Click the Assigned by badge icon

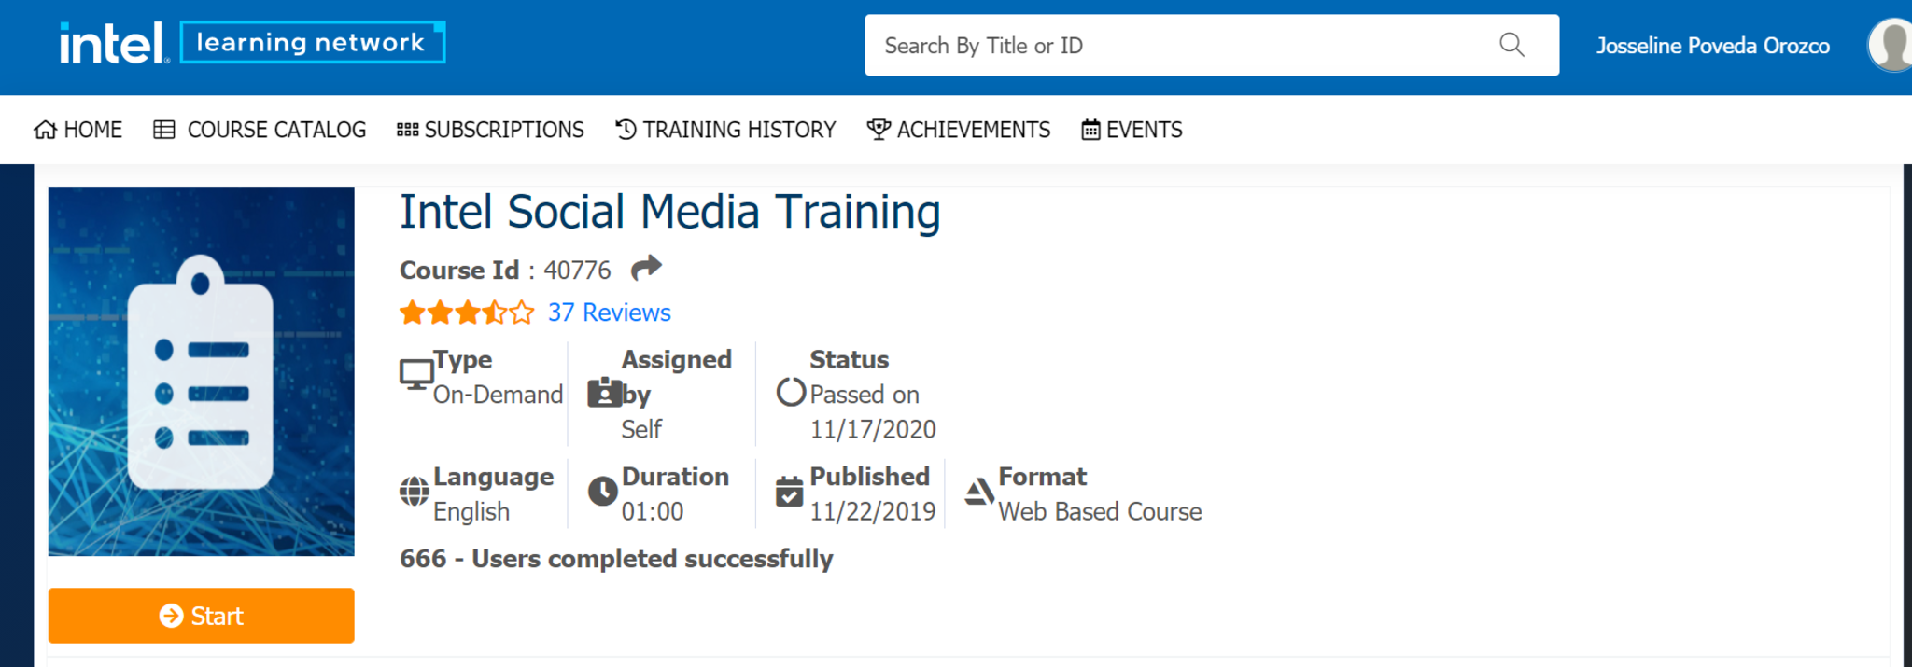click(604, 394)
